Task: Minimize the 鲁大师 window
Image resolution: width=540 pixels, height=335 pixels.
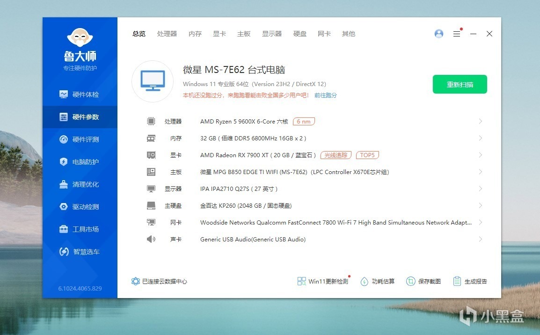Action: pyautogui.click(x=473, y=34)
